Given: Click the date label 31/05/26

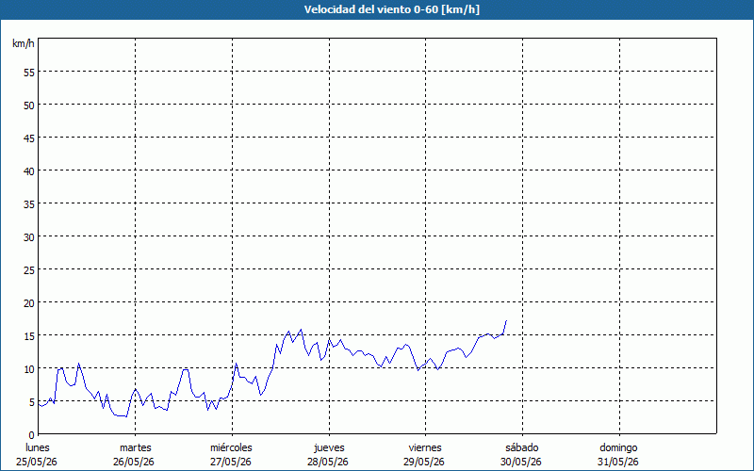Looking at the screenshot, I should (618, 462).
